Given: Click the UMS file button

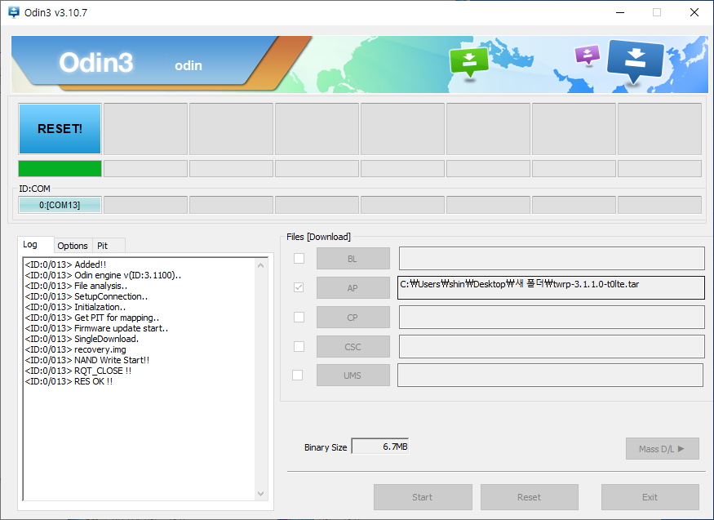Looking at the screenshot, I should tap(353, 376).
